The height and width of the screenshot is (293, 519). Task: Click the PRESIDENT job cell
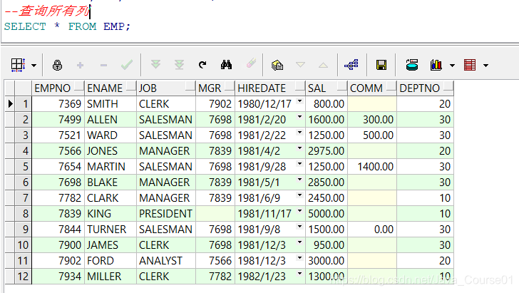coord(166,214)
